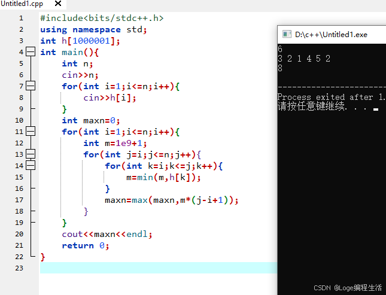Click the 'int m=1e9+1;' line
386x295 pixels.
point(116,144)
